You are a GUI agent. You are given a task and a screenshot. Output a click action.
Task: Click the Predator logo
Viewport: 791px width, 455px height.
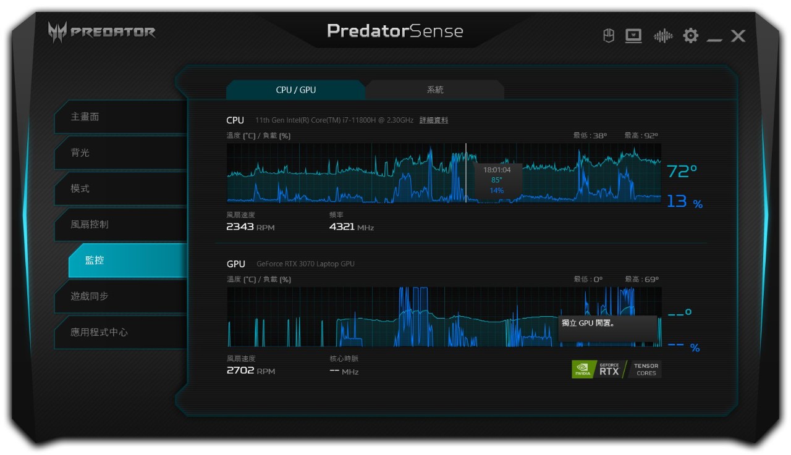point(102,32)
